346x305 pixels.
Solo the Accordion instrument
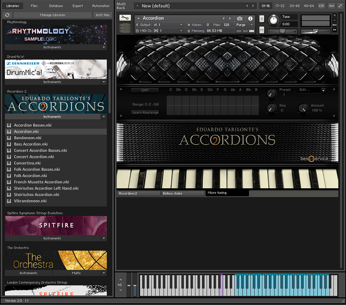click(262, 18)
